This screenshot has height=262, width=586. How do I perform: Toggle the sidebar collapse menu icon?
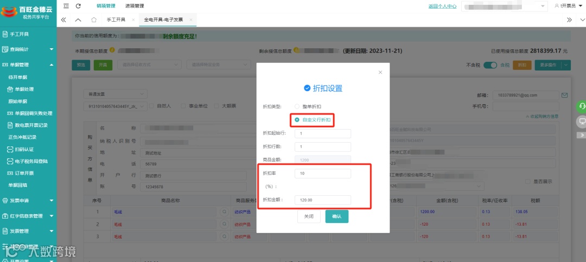[66, 6]
